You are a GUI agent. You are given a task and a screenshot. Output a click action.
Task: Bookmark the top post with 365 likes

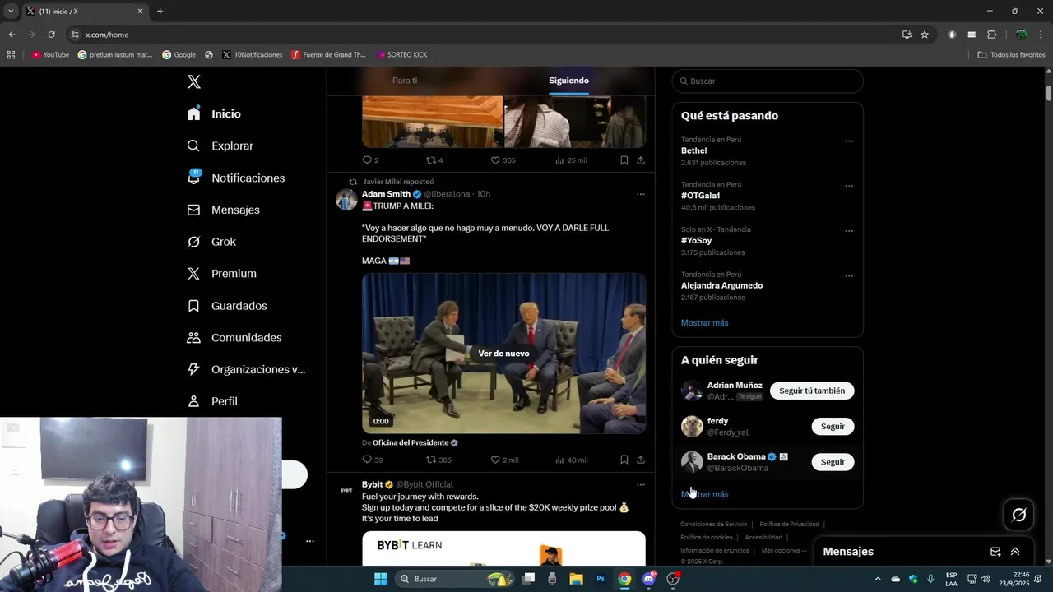[624, 160]
